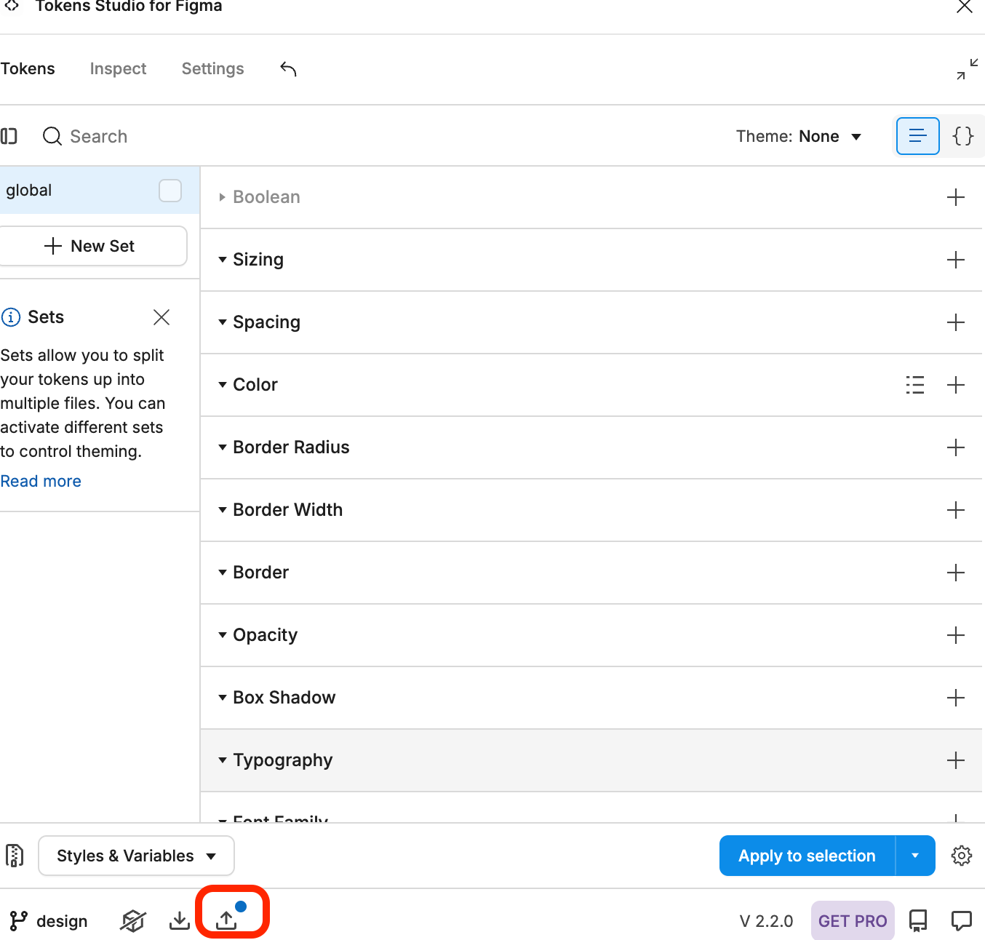Click the second-screen sync icon in the footer
The width and height of the screenshot is (985, 940).
coord(133,921)
